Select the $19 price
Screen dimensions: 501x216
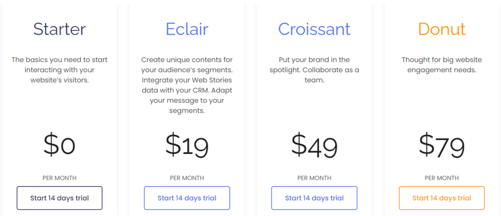coord(187,144)
